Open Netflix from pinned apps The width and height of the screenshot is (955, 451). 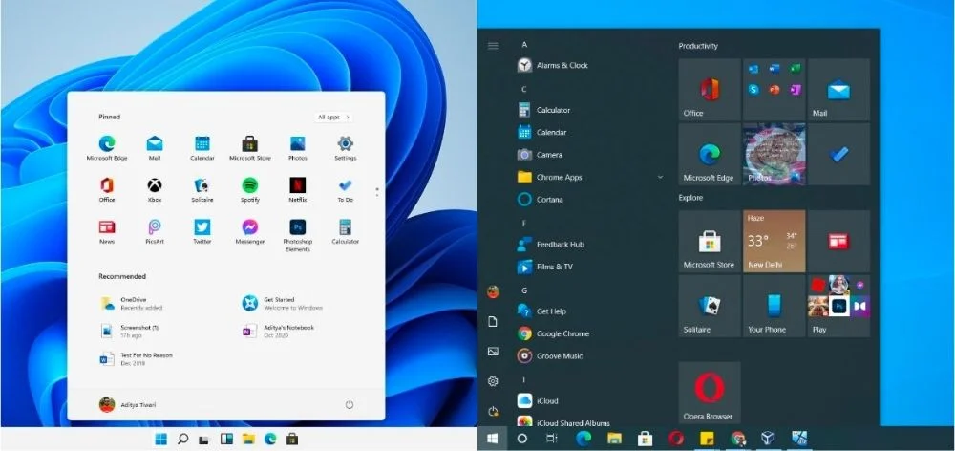[297, 189]
